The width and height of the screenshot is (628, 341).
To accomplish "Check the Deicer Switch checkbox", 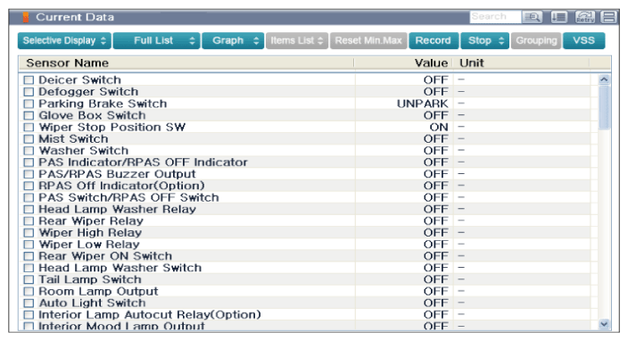I will click(x=29, y=79).
